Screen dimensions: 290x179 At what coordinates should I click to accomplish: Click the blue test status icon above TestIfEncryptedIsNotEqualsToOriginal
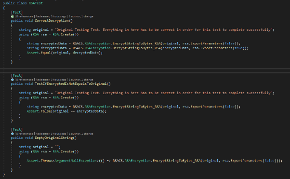pos(13,80)
